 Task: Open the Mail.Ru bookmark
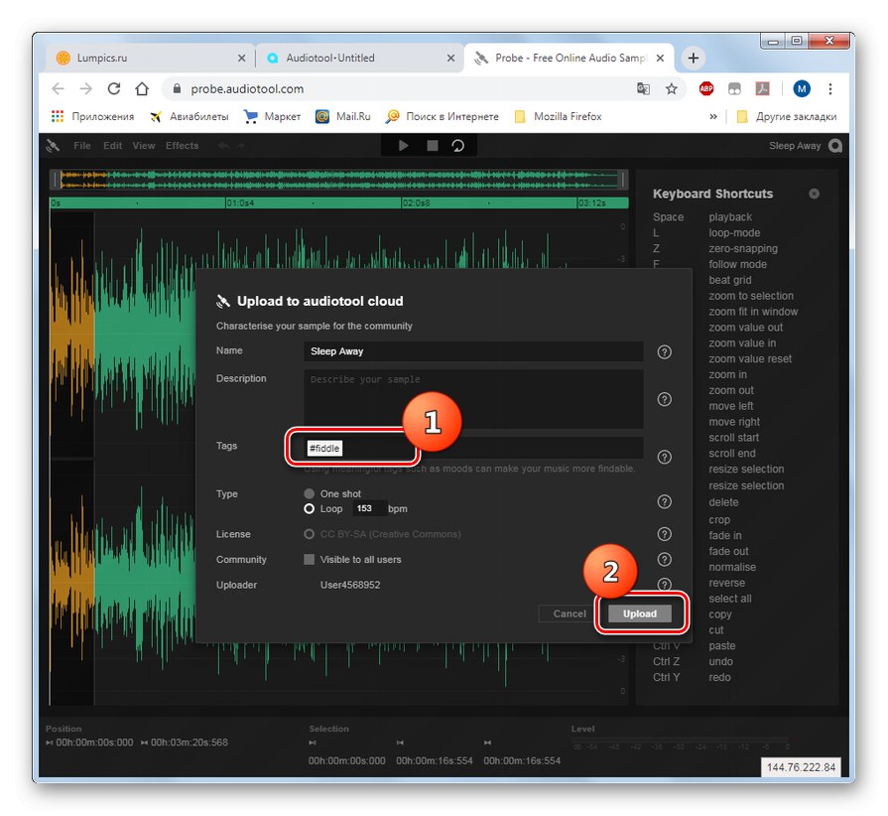(x=343, y=116)
